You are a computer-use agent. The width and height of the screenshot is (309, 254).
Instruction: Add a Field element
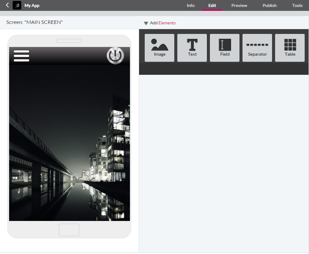coord(225,48)
